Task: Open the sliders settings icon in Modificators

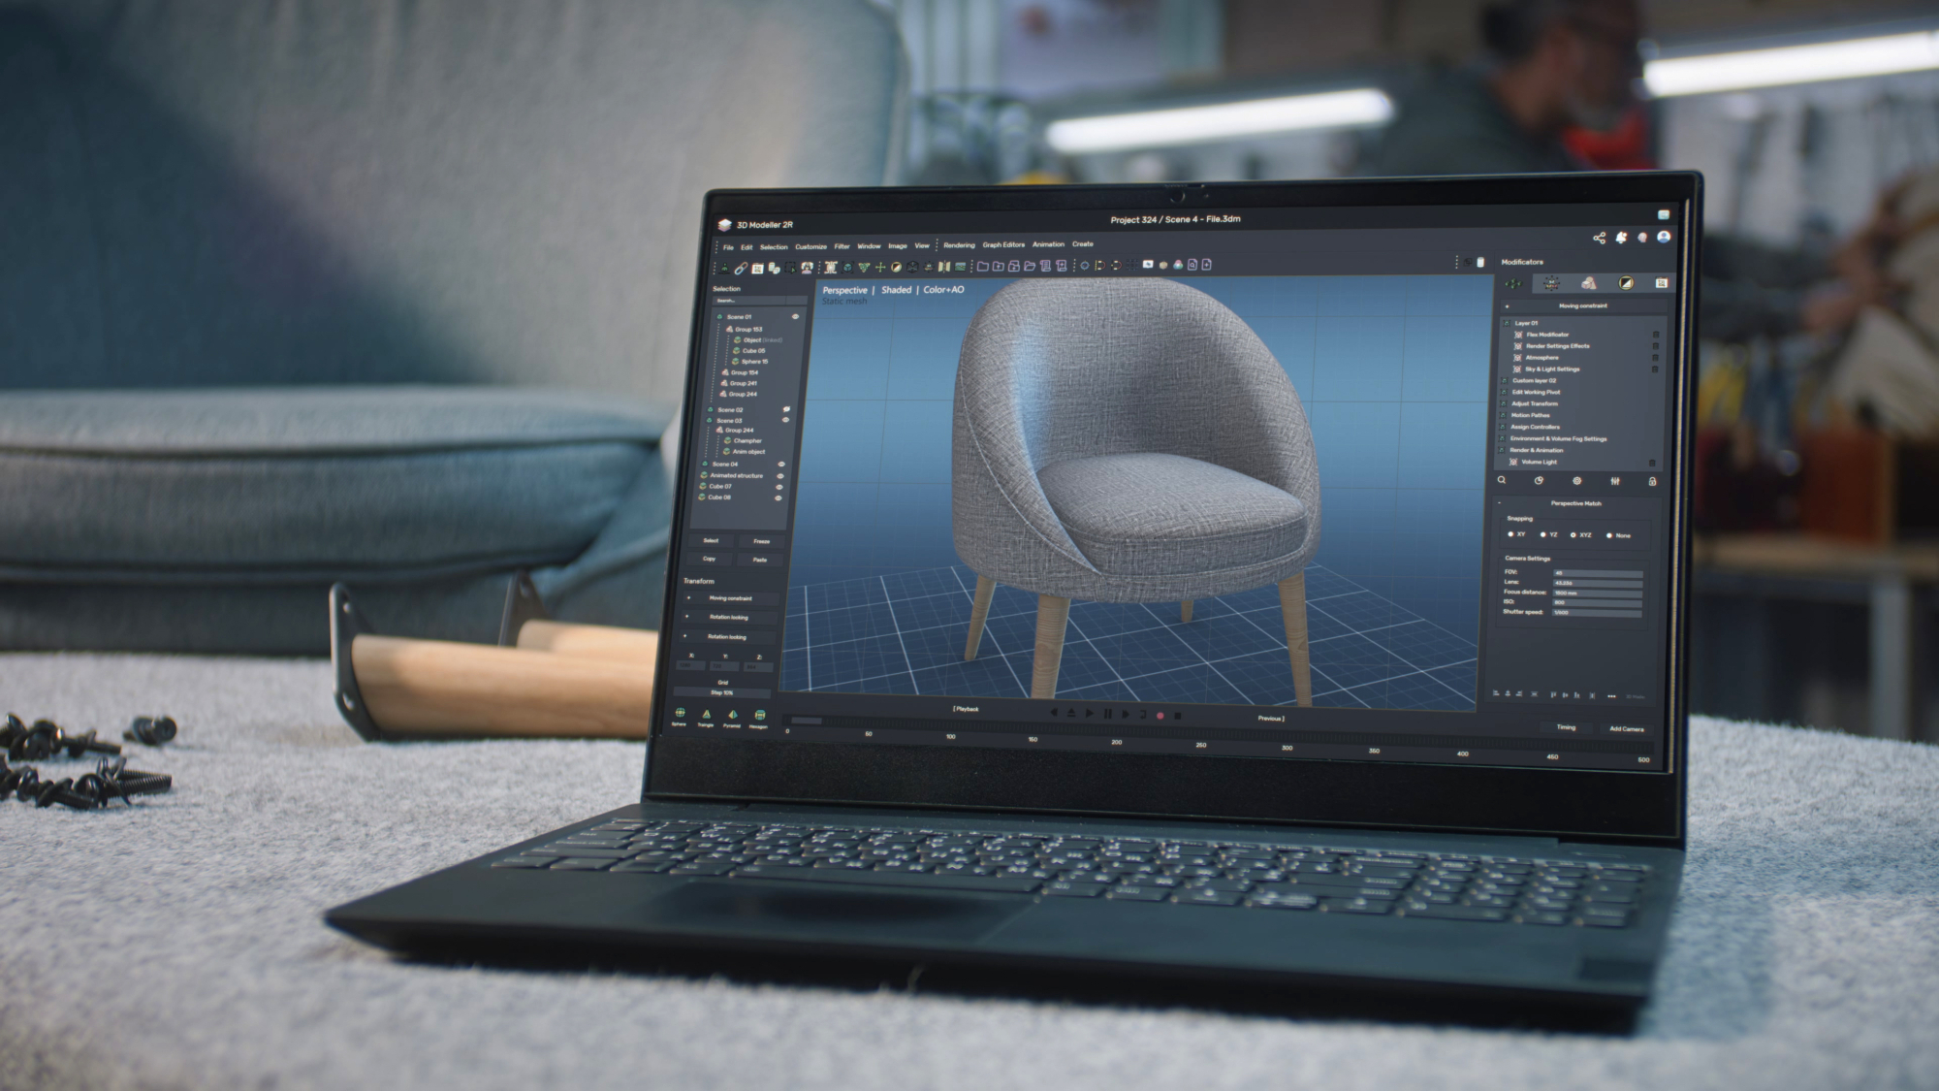Action: coord(1614,481)
